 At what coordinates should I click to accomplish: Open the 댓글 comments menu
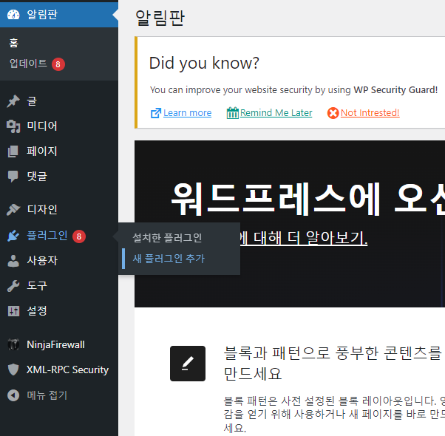tap(59, 177)
